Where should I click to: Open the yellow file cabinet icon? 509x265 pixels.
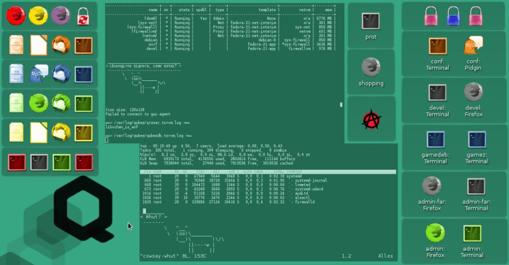point(16,132)
